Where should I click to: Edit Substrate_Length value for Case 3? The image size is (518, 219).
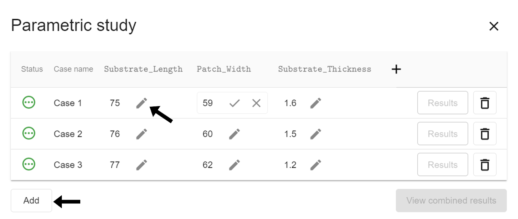(x=141, y=165)
